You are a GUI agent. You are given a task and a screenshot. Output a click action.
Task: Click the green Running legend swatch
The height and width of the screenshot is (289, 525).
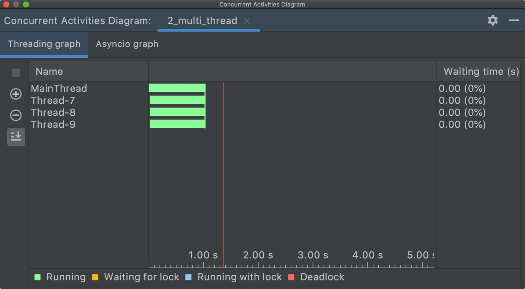(37, 277)
